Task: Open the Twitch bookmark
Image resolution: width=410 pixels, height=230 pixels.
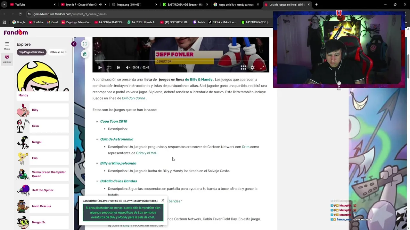Action: pyautogui.click(x=199, y=22)
